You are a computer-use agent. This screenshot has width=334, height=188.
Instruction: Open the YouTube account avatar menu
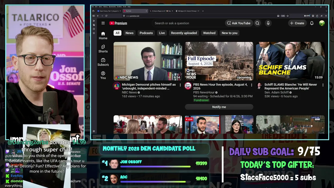pyautogui.click(x=322, y=23)
